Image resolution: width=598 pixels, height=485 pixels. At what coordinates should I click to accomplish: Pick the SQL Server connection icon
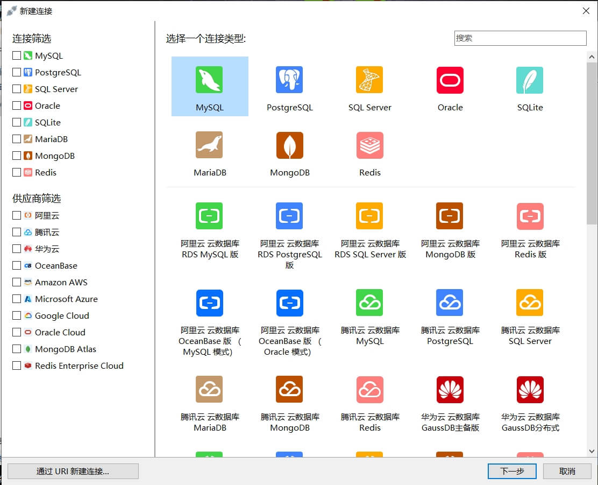tap(369, 80)
